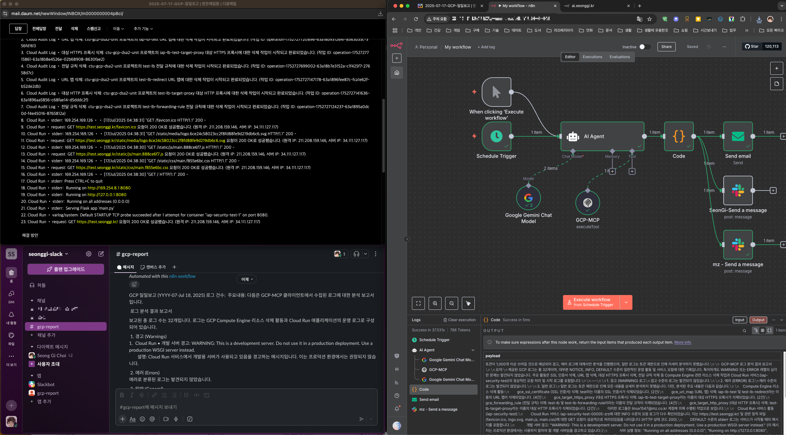Switch output to table view

coord(763,330)
